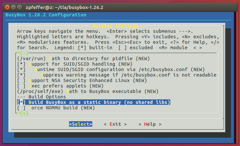Toggle Support NSA Security Enhanced Linux checkbox

pos(21,80)
